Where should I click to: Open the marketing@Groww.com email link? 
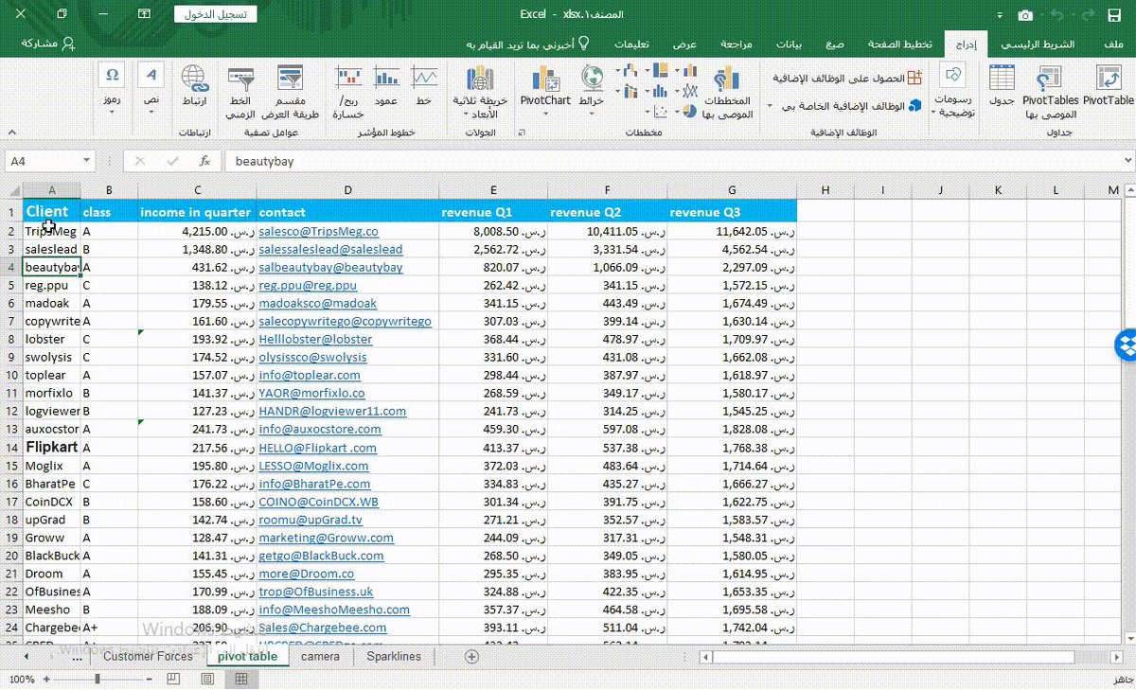326,538
